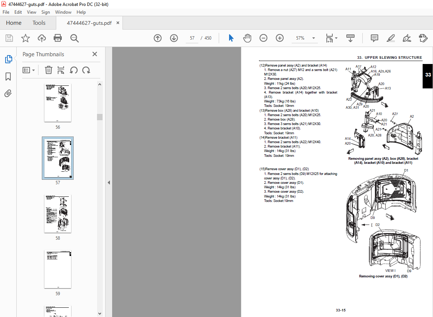Delete selected page with trash icon
The width and height of the screenshot is (433, 317).
coord(48,70)
